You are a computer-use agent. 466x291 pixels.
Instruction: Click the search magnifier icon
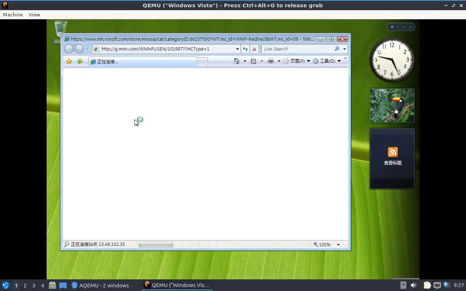[x=337, y=49]
